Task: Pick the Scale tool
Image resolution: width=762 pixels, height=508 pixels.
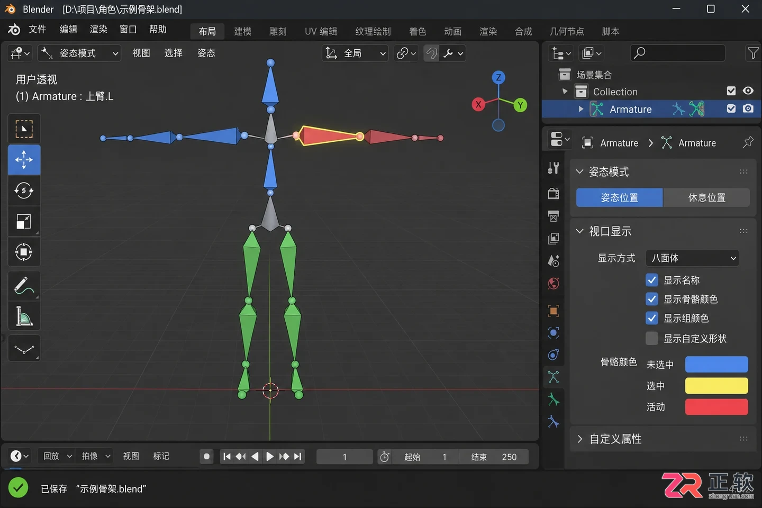Action: tap(24, 221)
